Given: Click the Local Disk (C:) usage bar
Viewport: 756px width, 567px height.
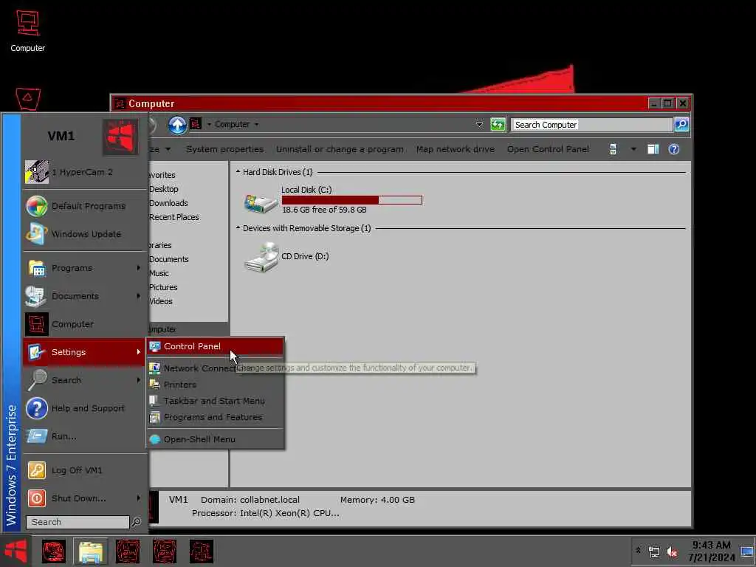Looking at the screenshot, I should tap(352, 200).
